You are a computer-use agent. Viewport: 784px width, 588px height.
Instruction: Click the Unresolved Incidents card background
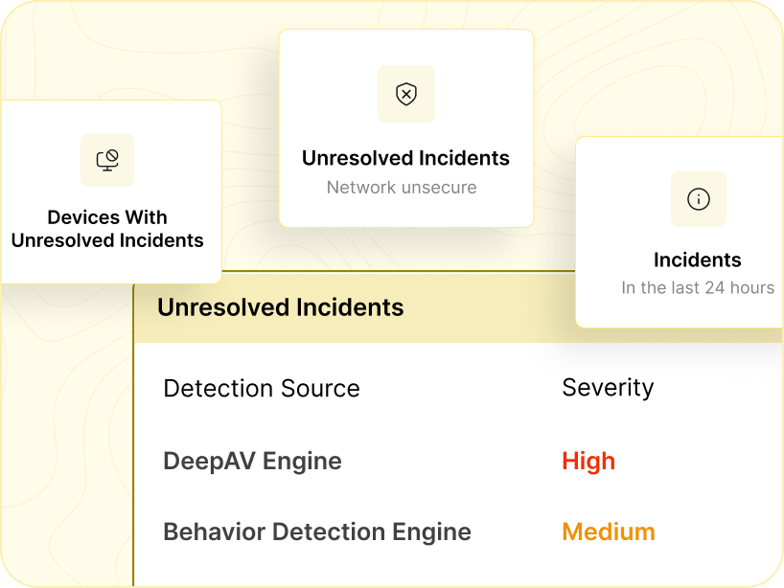(406, 128)
